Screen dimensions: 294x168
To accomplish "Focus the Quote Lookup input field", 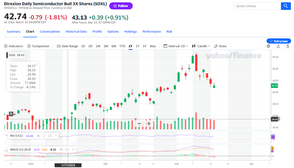I will 257,6.
